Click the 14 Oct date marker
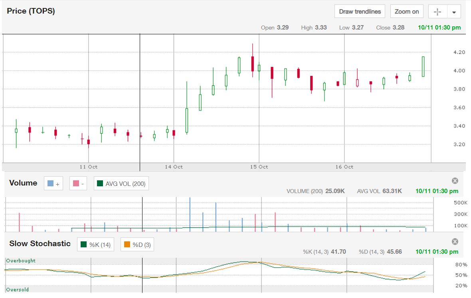Screen dimensions: 471x298 tap(174, 167)
